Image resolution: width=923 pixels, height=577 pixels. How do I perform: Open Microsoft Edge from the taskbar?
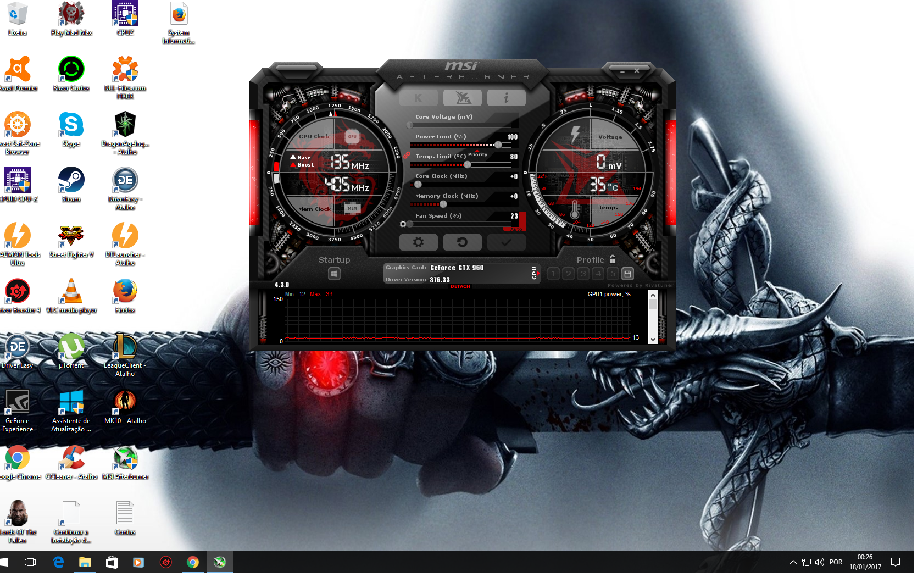coord(58,562)
